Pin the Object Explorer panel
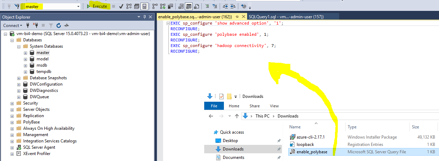Screen dimensions: 439x161 point(144,17)
